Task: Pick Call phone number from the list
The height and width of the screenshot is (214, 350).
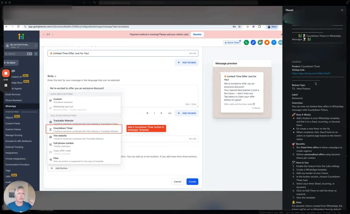Action: pyautogui.click(x=84, y=144)
